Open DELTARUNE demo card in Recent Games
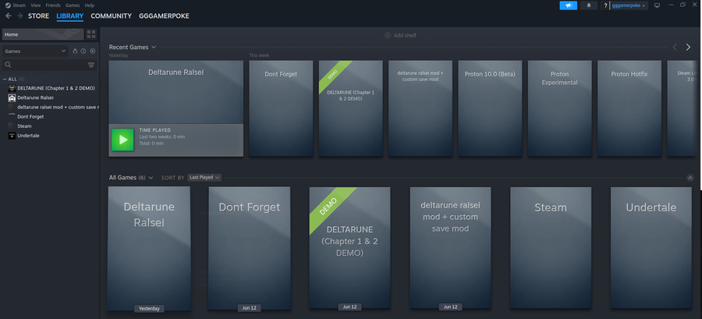 [350, 108]
